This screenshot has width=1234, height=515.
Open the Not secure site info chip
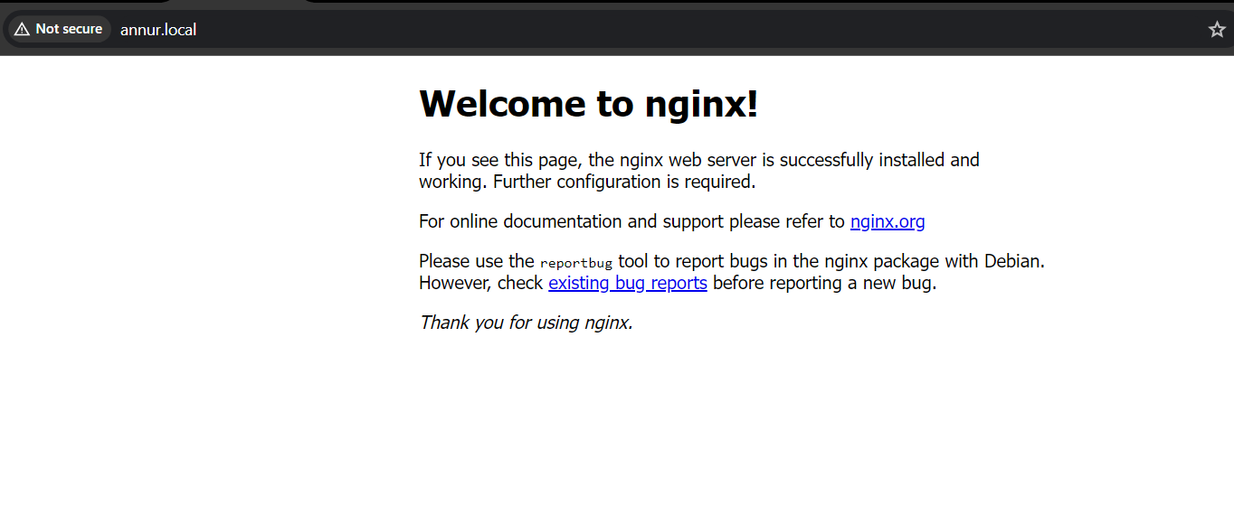[x=60, y=30]
